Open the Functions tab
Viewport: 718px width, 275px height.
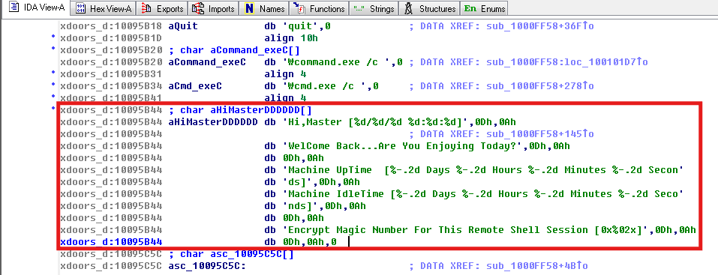[x=318, y=8]
